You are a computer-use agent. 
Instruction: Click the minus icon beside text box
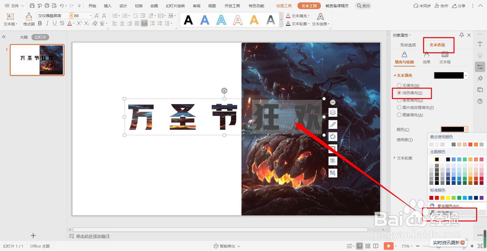coord(333,102)
